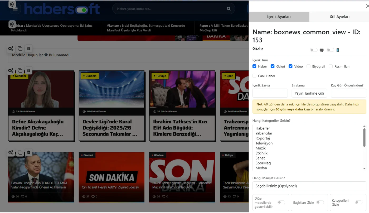369x213 pixels.
Task: Click the heart icon on the Jakob Kehlet card
Action: 164,196
